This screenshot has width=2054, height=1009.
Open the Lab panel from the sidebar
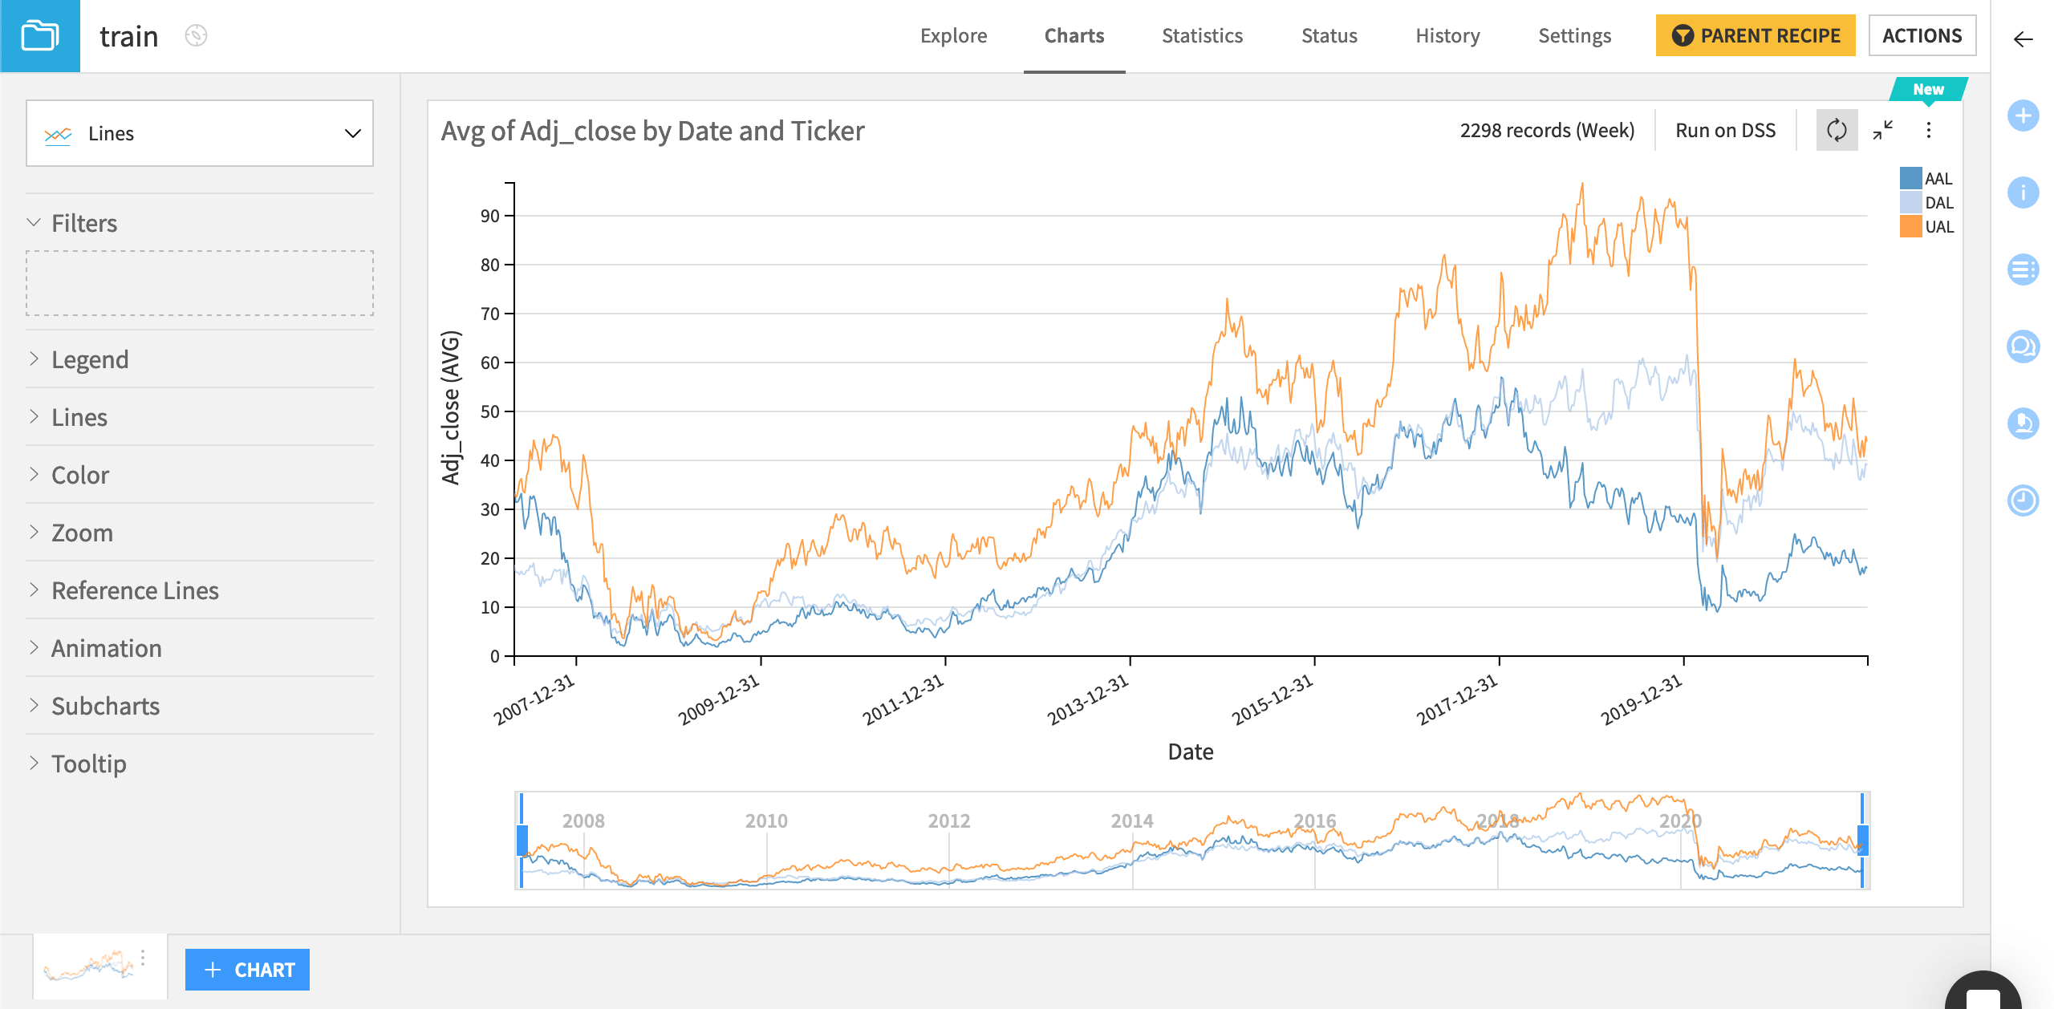(2023, 423)
